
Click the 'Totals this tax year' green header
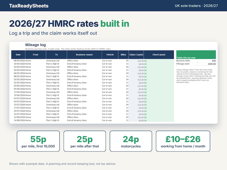coord(196,54)
